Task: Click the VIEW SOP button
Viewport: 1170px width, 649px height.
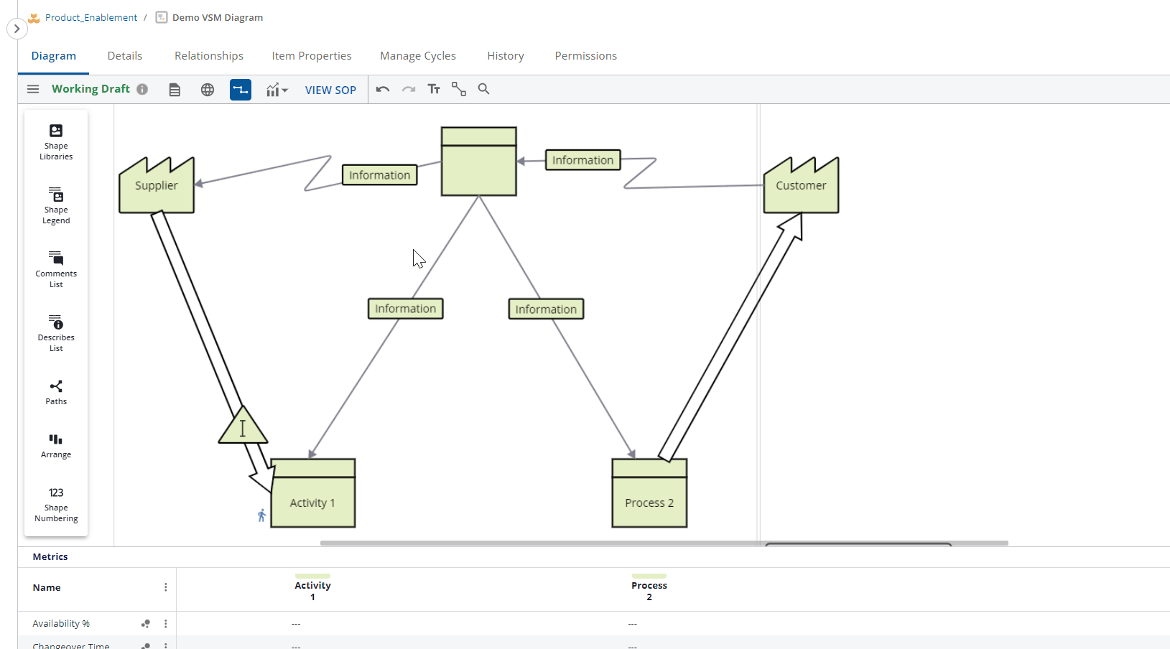Action: point(330,90)
